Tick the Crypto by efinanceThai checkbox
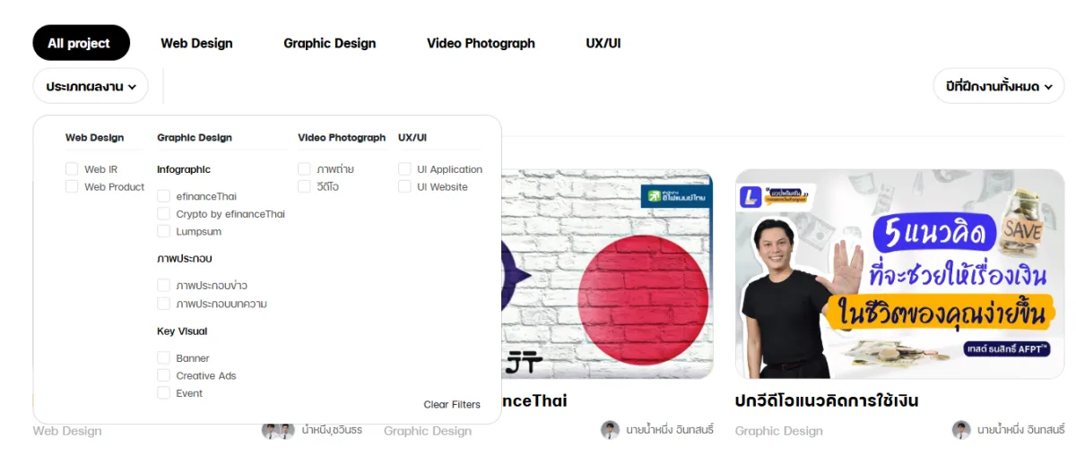Image resolution: width=1076 pixels, height=455 pixels. (x=163, y=214)
